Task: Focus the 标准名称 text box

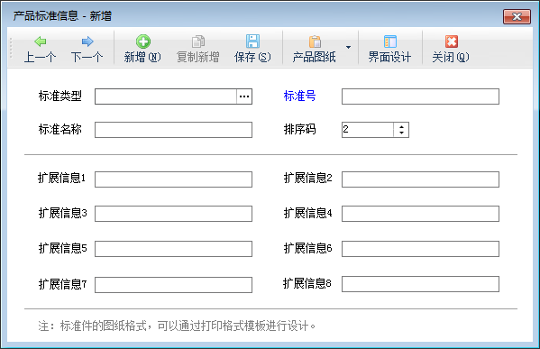Action: [x=173, y=130]
